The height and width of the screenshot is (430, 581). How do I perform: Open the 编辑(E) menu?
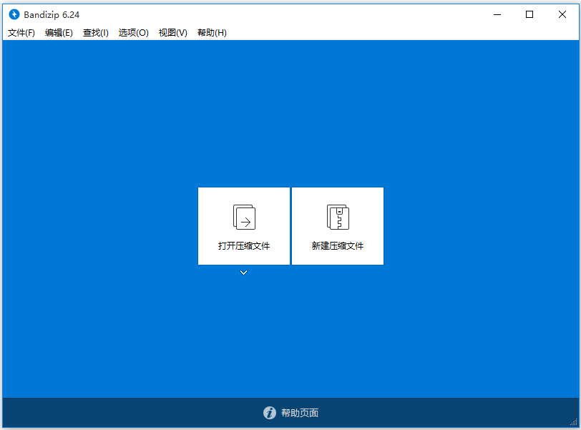[x=59, y=32]
